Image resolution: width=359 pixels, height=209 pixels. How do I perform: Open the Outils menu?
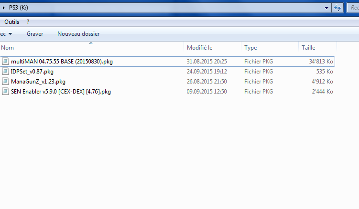point(11,22)
